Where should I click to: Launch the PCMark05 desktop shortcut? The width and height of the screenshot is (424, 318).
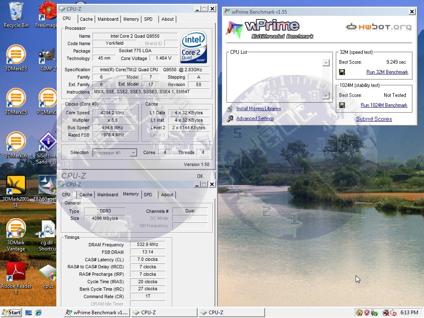point(47,102)
